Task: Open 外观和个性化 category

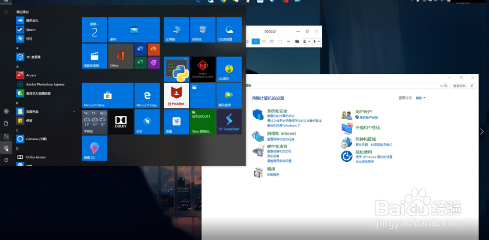Action: click(x=368, y=128)
